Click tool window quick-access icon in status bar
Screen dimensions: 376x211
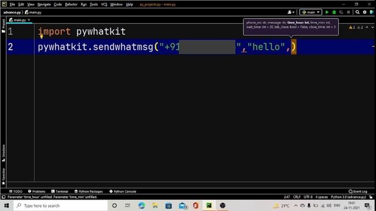[x=4, y=197]
